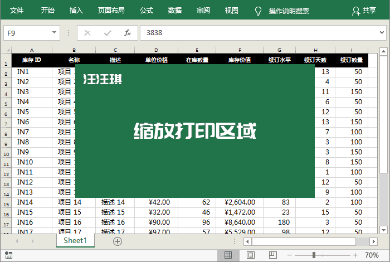This screenshot has height=262, width=390.
Task: Select cell IN1
Action: pos(32,72)
